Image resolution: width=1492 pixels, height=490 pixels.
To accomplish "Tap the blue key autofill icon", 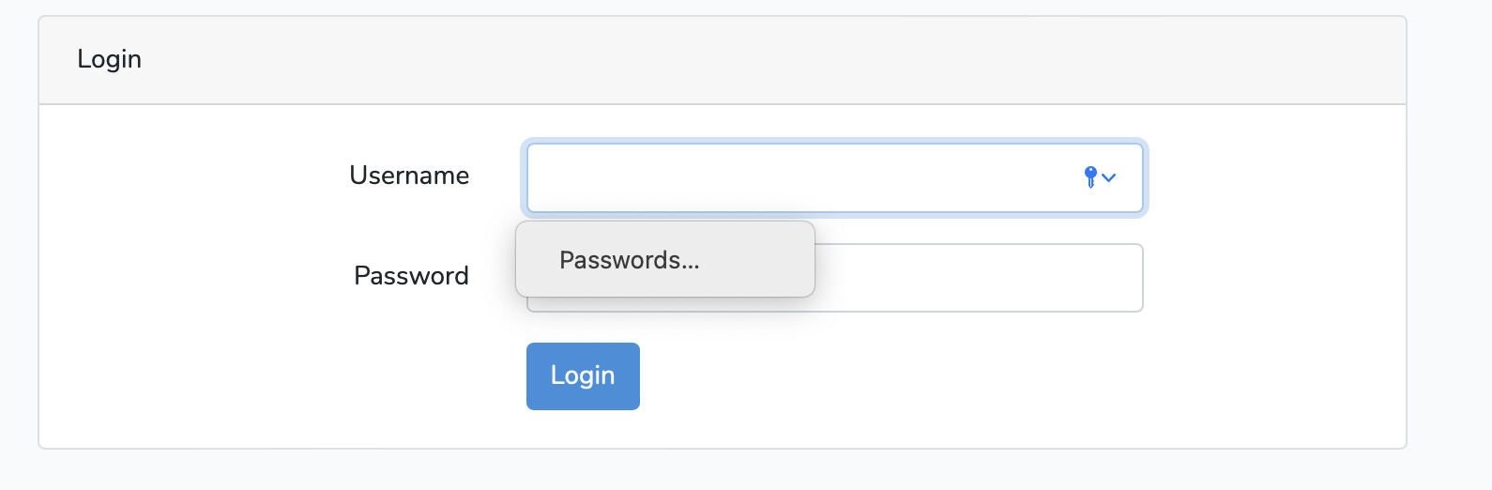I will 1090,176.
